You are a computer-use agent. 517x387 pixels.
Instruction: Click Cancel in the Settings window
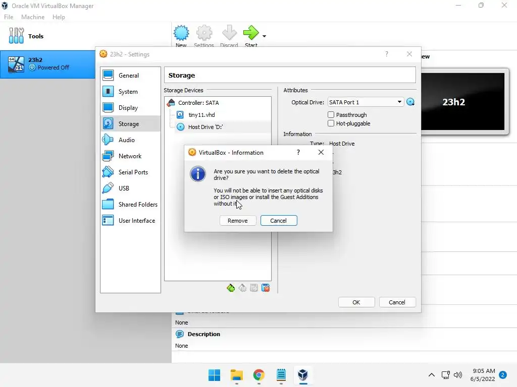[x=397, y=302]
